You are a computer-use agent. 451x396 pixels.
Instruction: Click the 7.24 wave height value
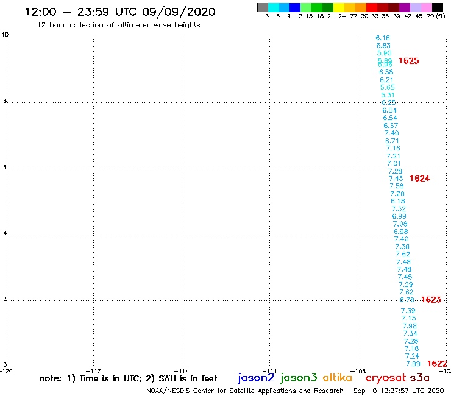coord(412,356)
